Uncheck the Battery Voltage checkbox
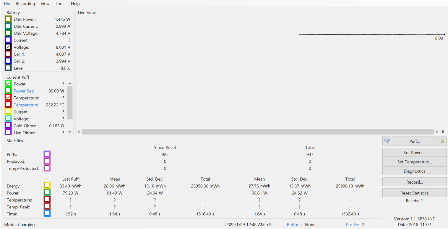 point(8,47)
